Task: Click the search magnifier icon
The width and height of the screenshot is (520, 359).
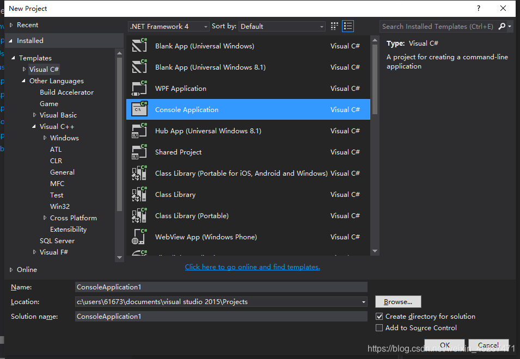Action: (x=502, y=26)
